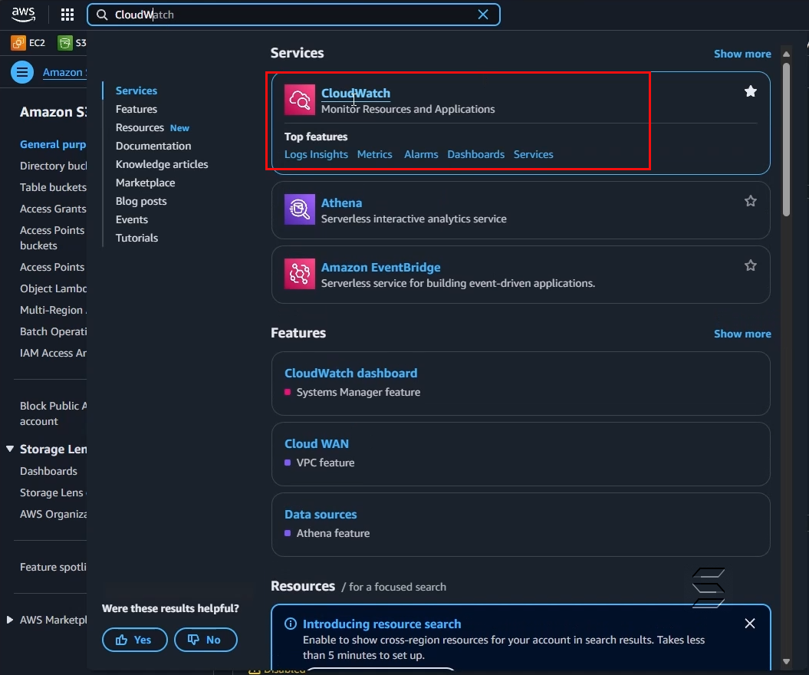Open IAM Access Analyzer in sidebar

tap(53, 353)
